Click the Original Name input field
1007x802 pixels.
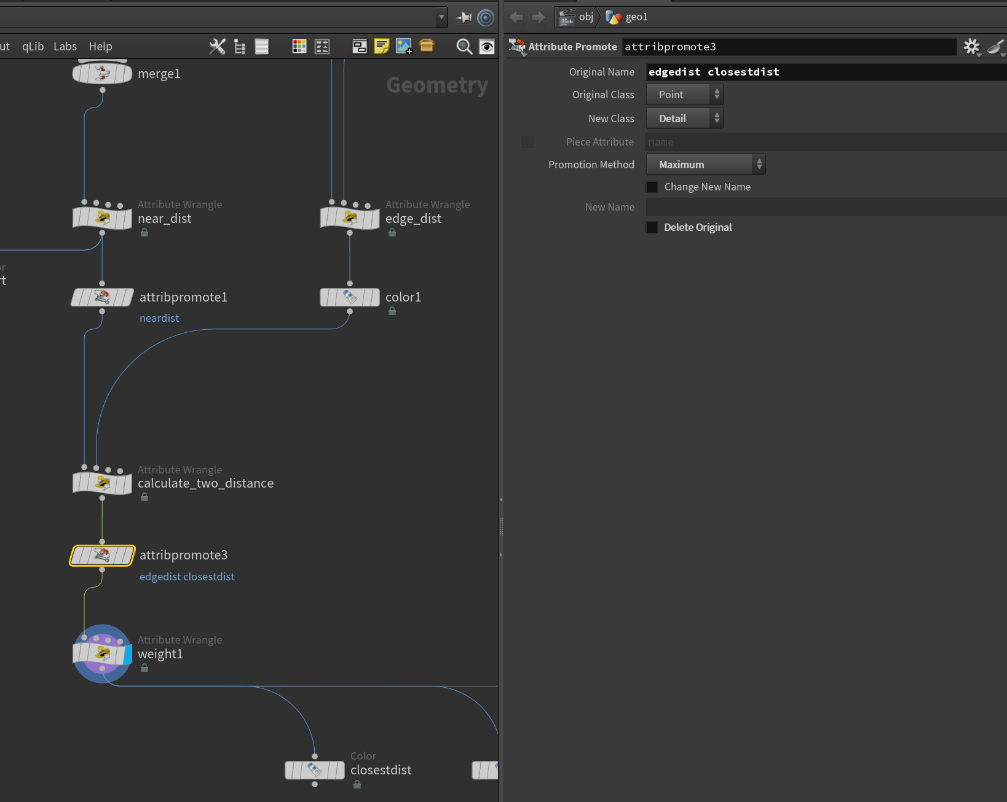[x=826, y=72]
